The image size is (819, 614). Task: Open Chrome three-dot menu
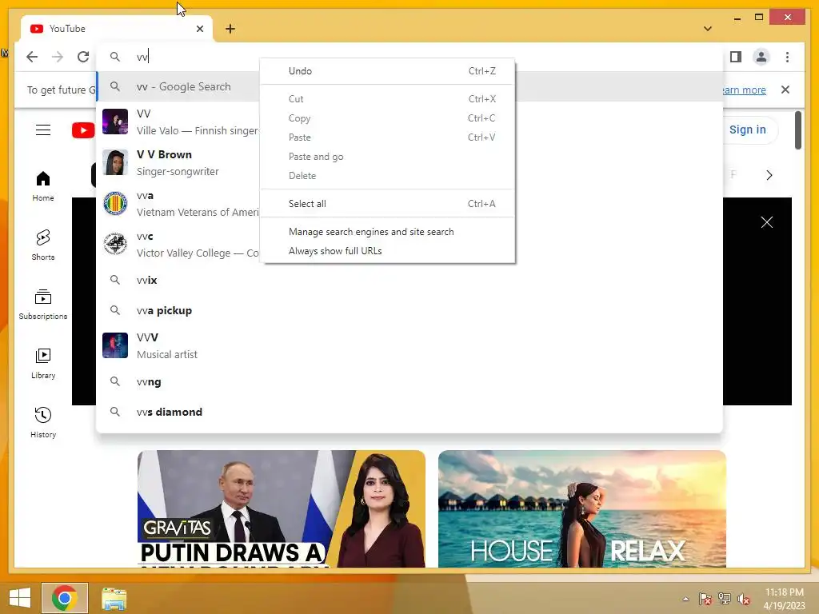pyautogui.click(x=787, y=57)
